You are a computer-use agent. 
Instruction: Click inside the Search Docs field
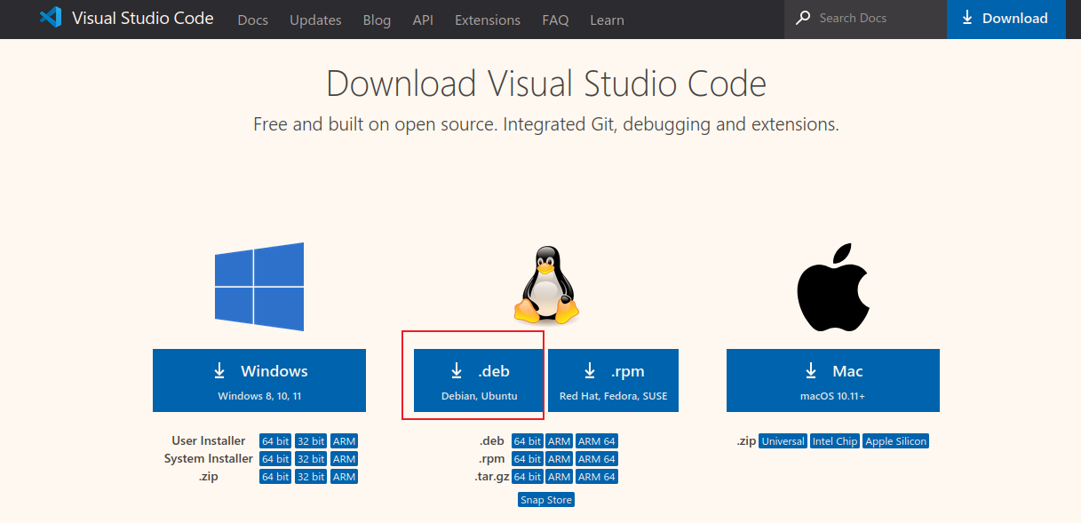click(853, 17)
